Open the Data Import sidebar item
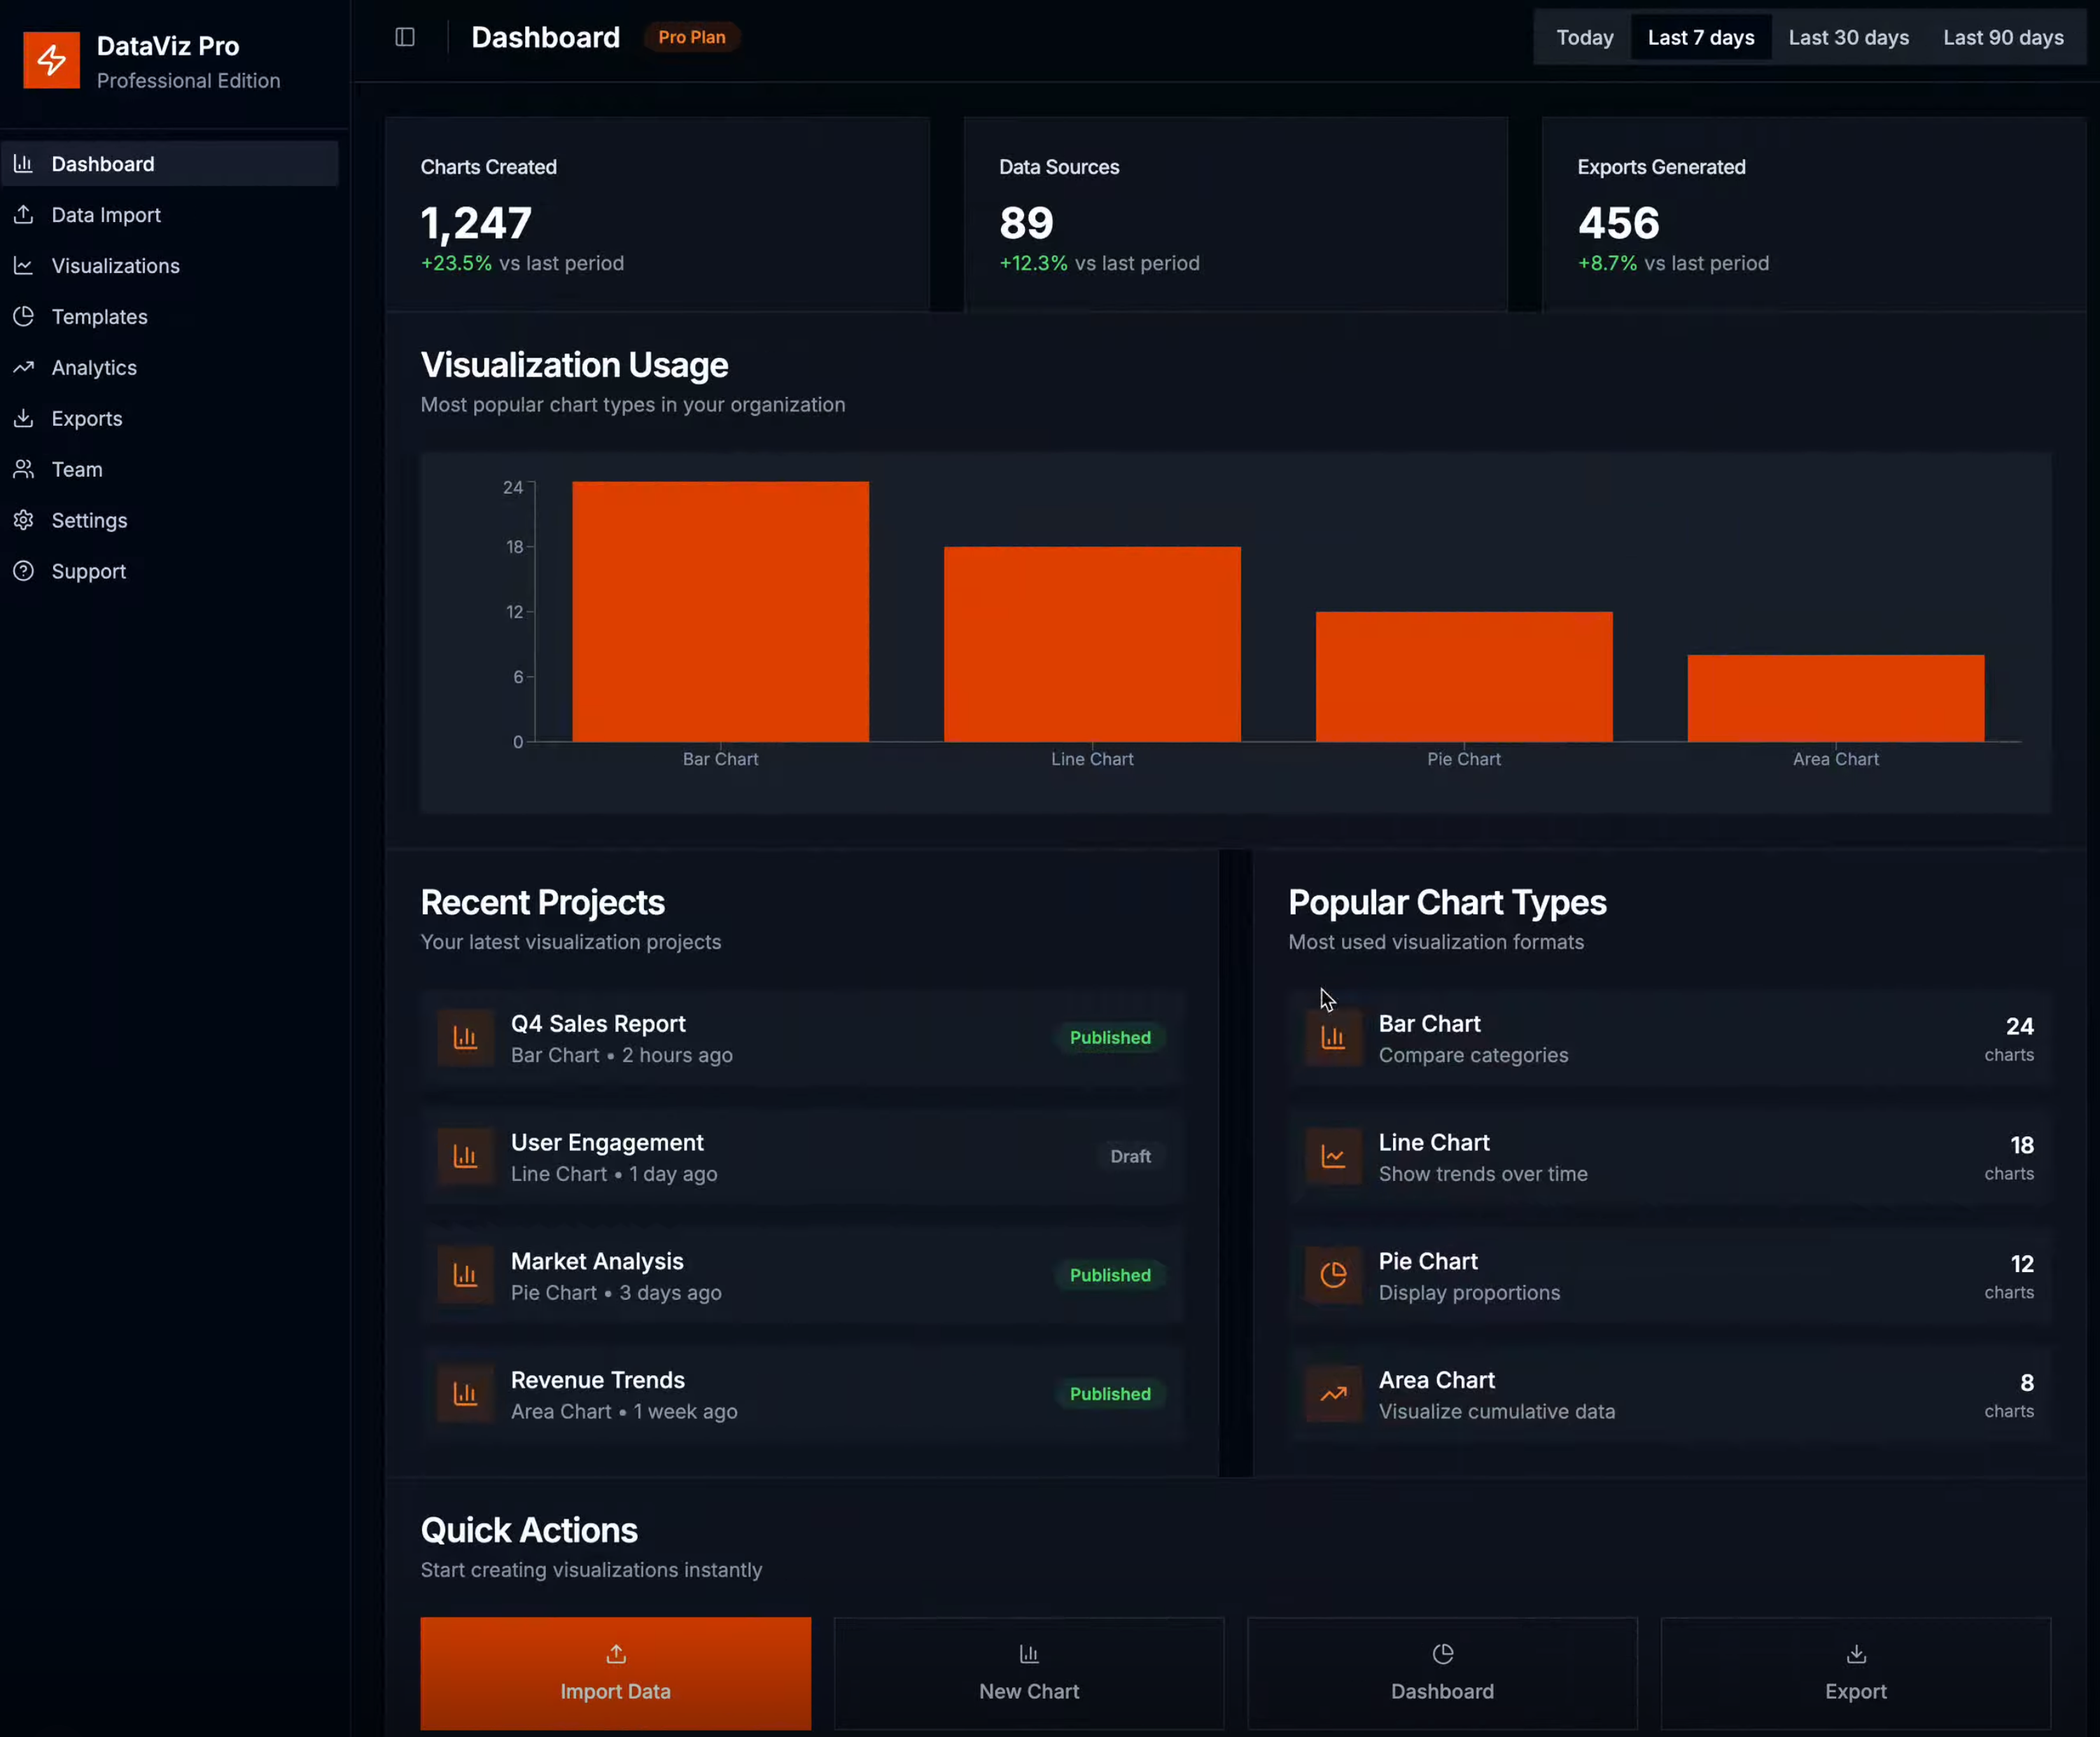The width and height of the screenshot is (2100, 1737). point(106,215)
